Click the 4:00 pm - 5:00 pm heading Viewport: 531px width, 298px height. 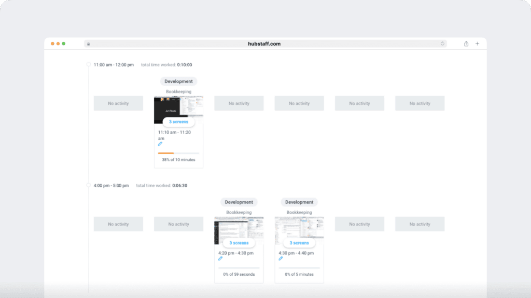point(111,186)
